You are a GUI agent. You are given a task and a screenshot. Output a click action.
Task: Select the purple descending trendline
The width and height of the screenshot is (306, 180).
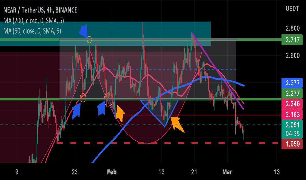click(x=217, y=71)
